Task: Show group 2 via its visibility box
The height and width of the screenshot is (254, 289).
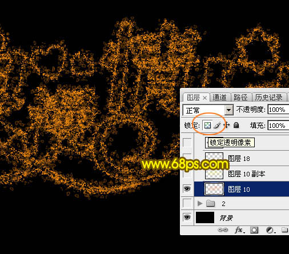Action: click(x=187, y=203)
